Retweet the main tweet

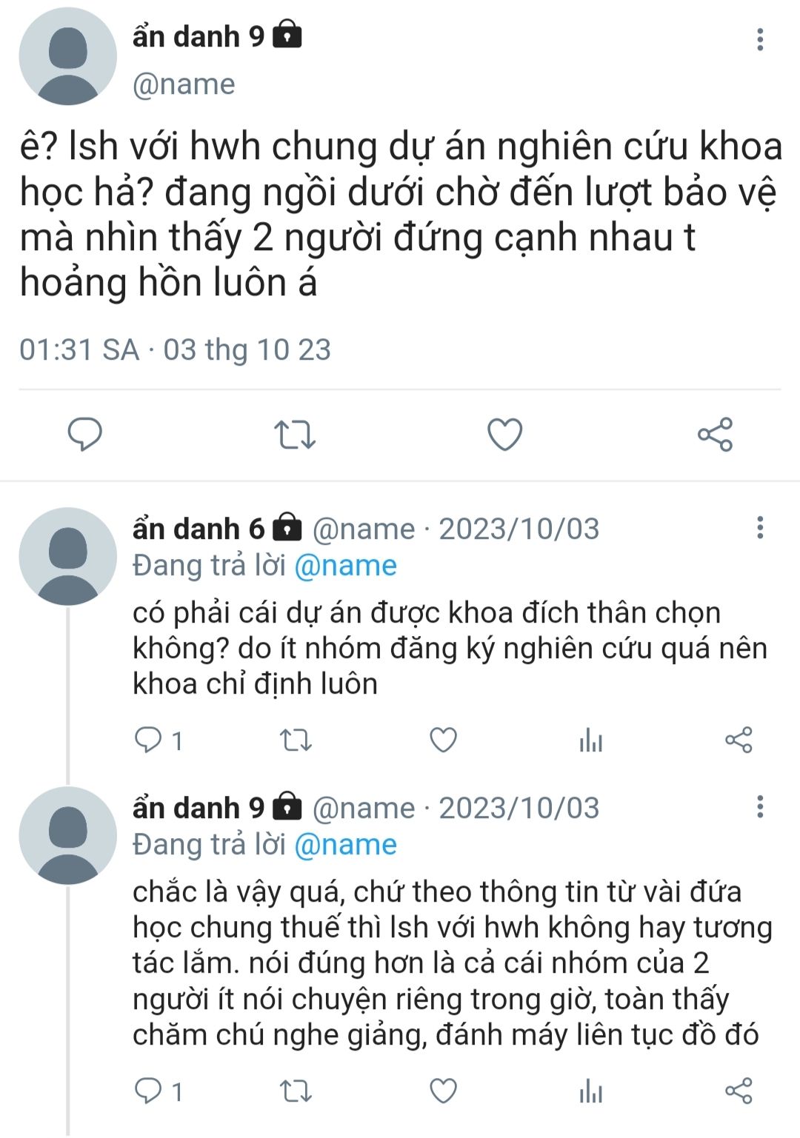coord(295,435)
